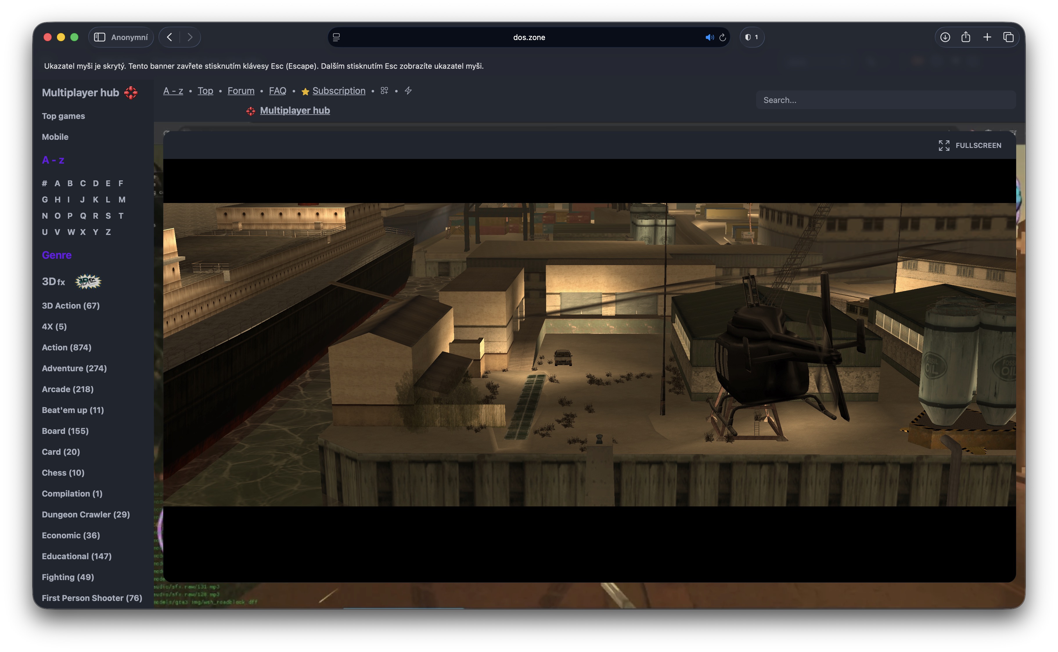Open a new tab with the plus icon

coord(987,37)
